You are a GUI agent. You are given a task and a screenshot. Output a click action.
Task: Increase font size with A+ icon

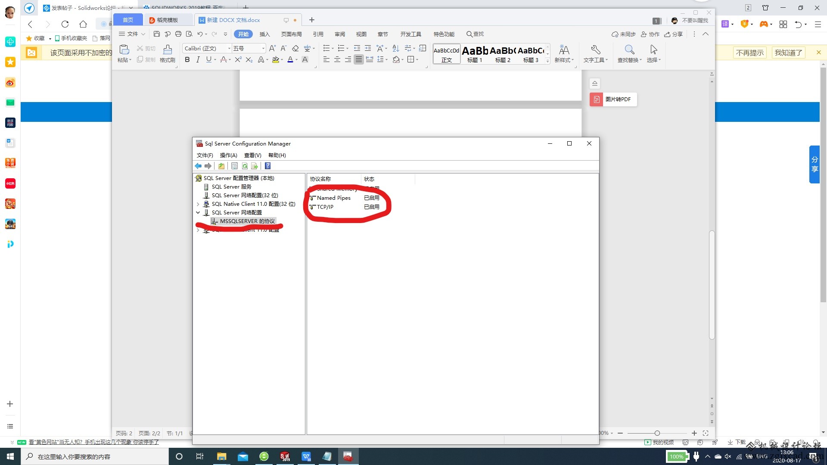coord(272,48)
